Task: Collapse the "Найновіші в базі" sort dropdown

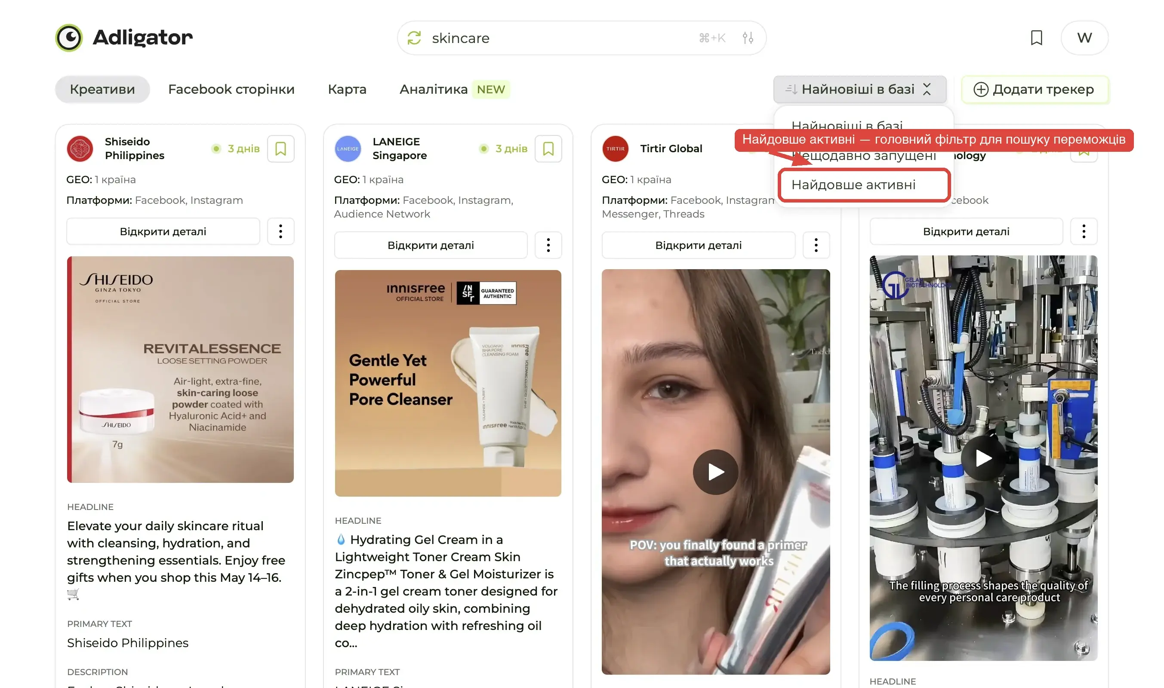Action: coord(859,89)
